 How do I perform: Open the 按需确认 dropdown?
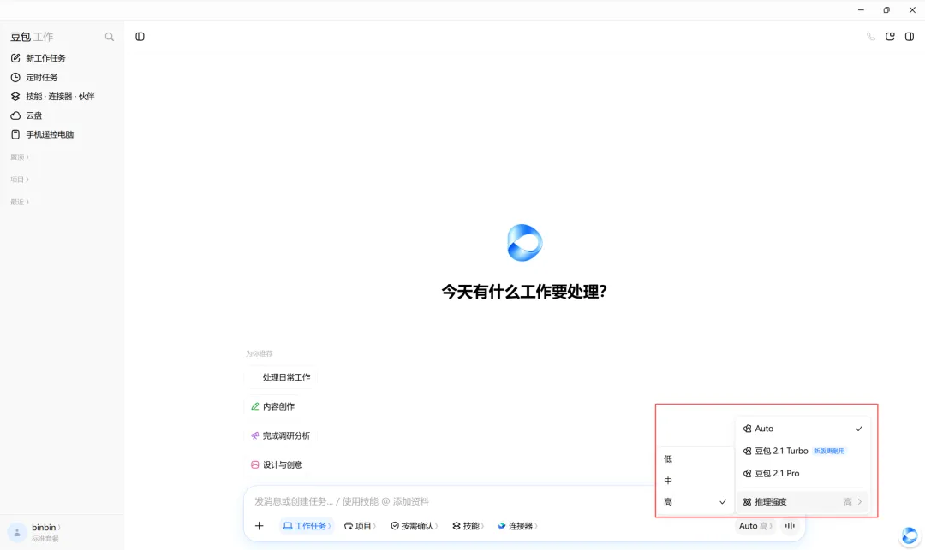415,526
